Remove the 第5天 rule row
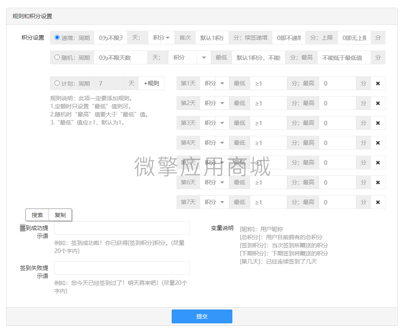The height and width of the screenshot is (333, 404). click(378, 162)
